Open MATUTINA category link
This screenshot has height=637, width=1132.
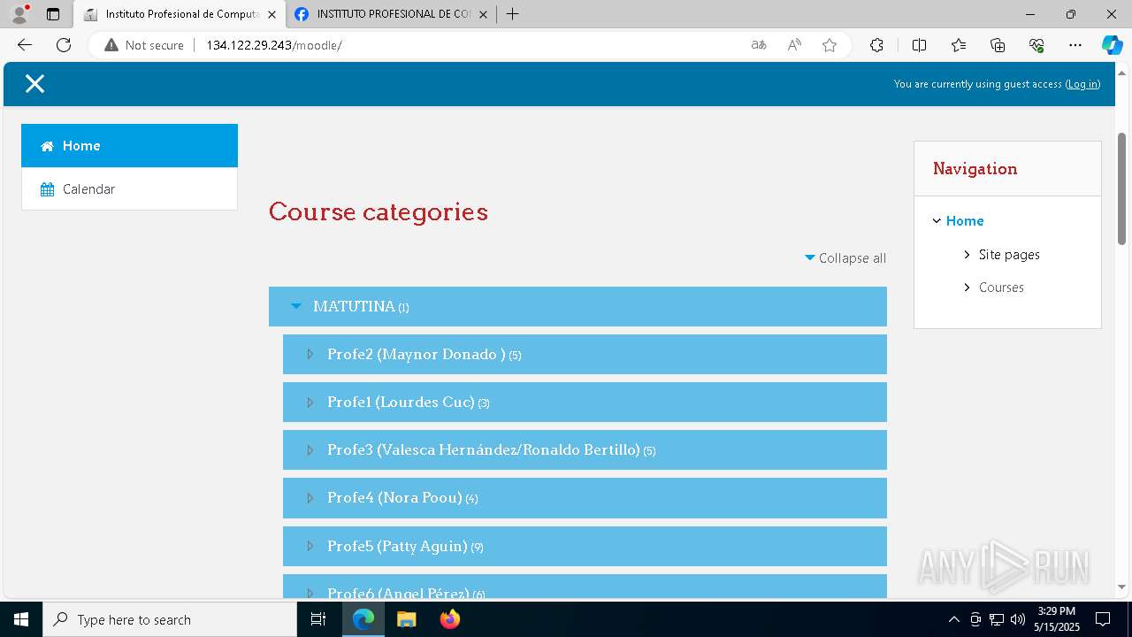click(x=354, y=306)
